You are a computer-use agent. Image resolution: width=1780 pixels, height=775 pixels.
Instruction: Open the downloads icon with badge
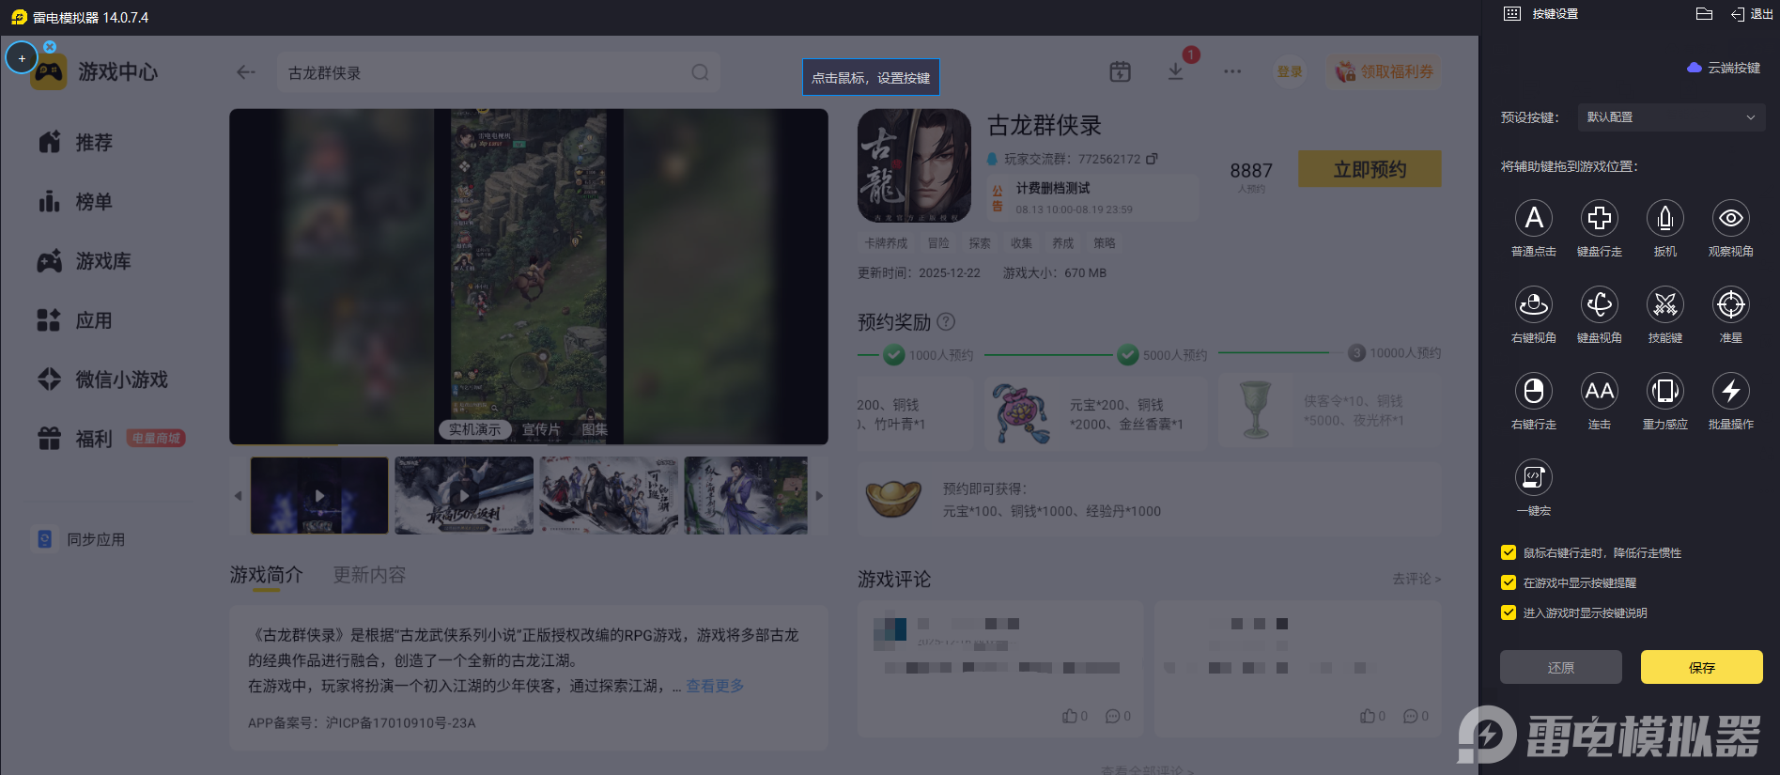point(1176,70)
